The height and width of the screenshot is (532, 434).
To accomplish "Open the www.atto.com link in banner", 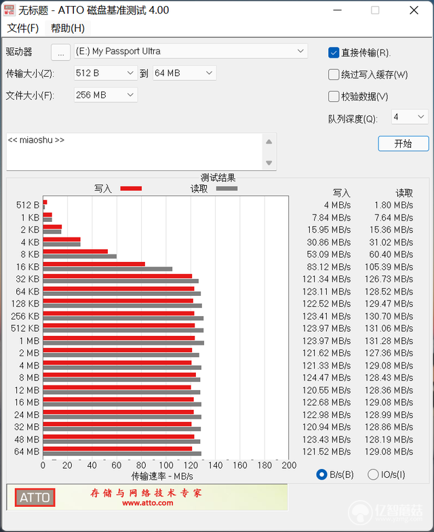I will pyautogui.click(x=148, y=503).
